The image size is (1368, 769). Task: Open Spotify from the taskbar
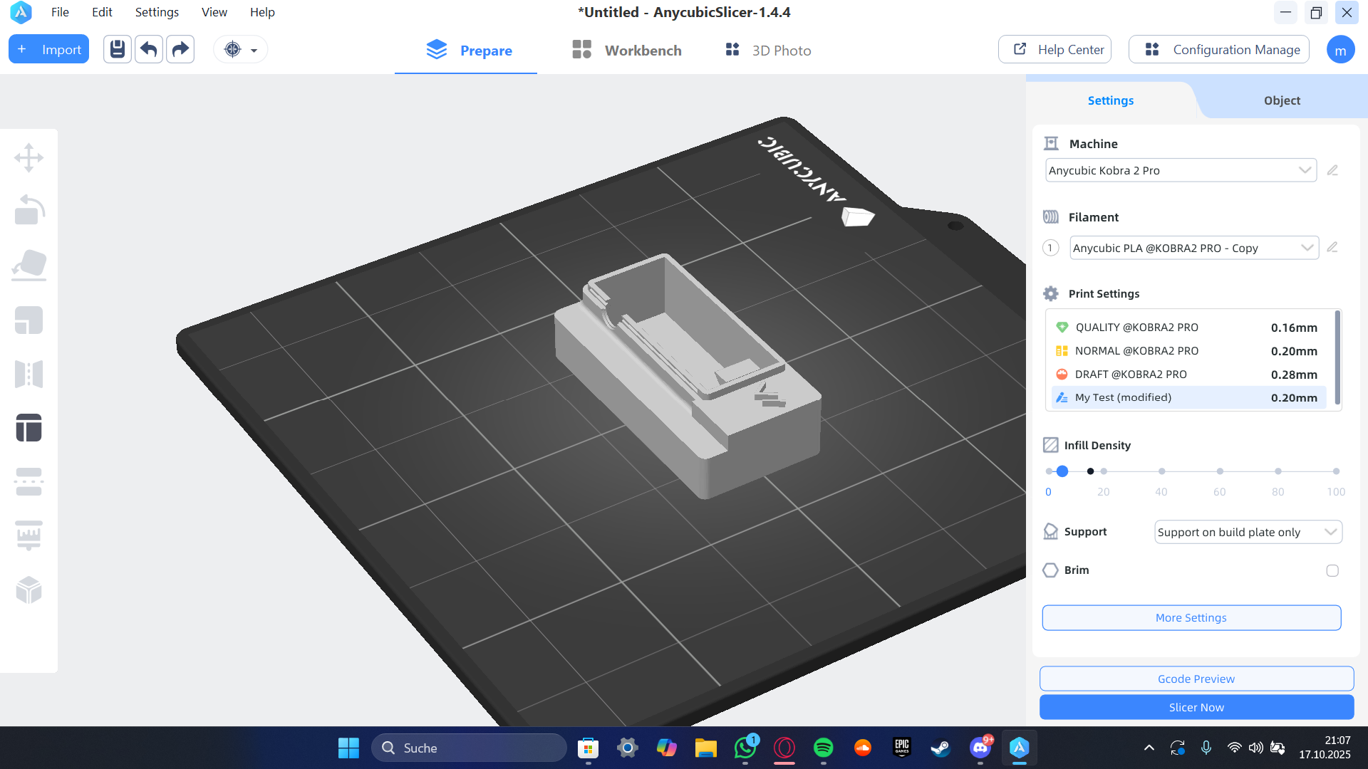(824, 748)
